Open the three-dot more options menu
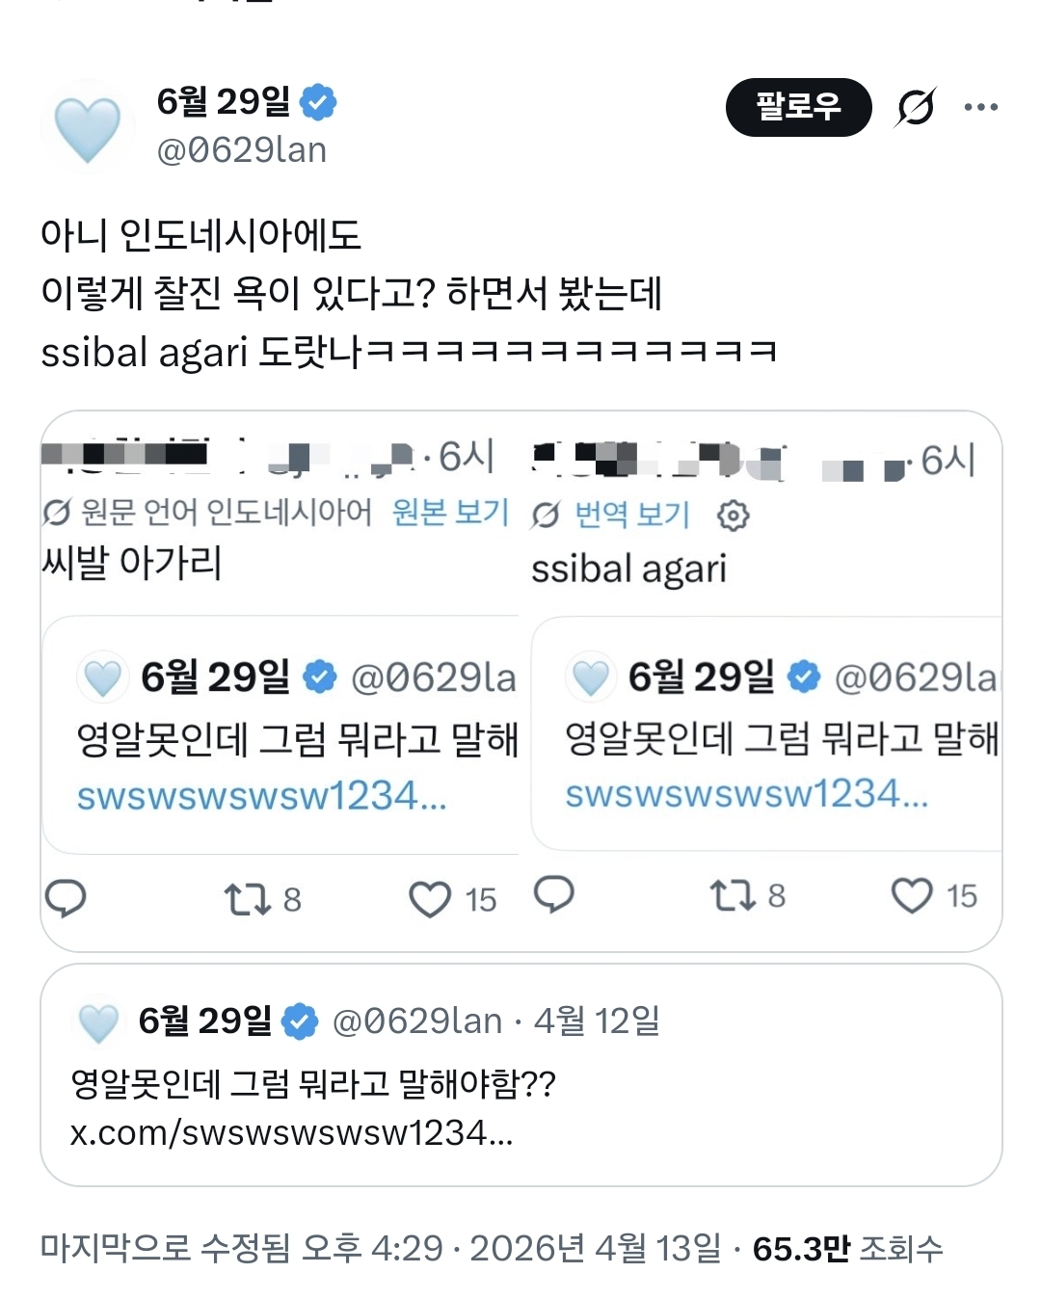The height and width of the screenshot is (1299, 1041). coord(980,107)
